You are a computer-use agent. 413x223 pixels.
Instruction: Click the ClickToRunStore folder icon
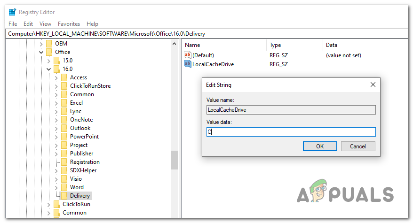click(x=64, y=86)
